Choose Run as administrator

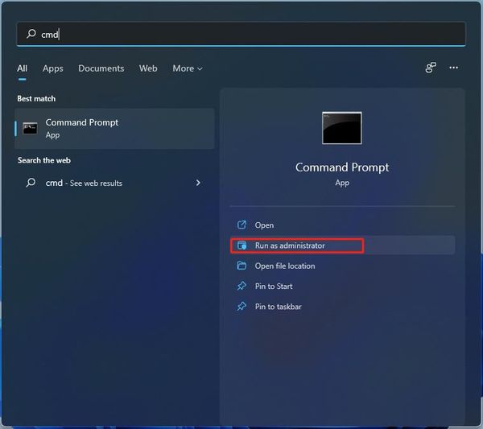click(290, 245)
